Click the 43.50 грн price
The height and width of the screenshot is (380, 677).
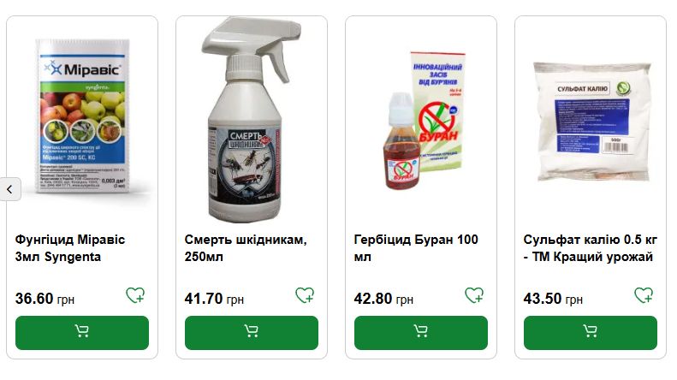553,299
